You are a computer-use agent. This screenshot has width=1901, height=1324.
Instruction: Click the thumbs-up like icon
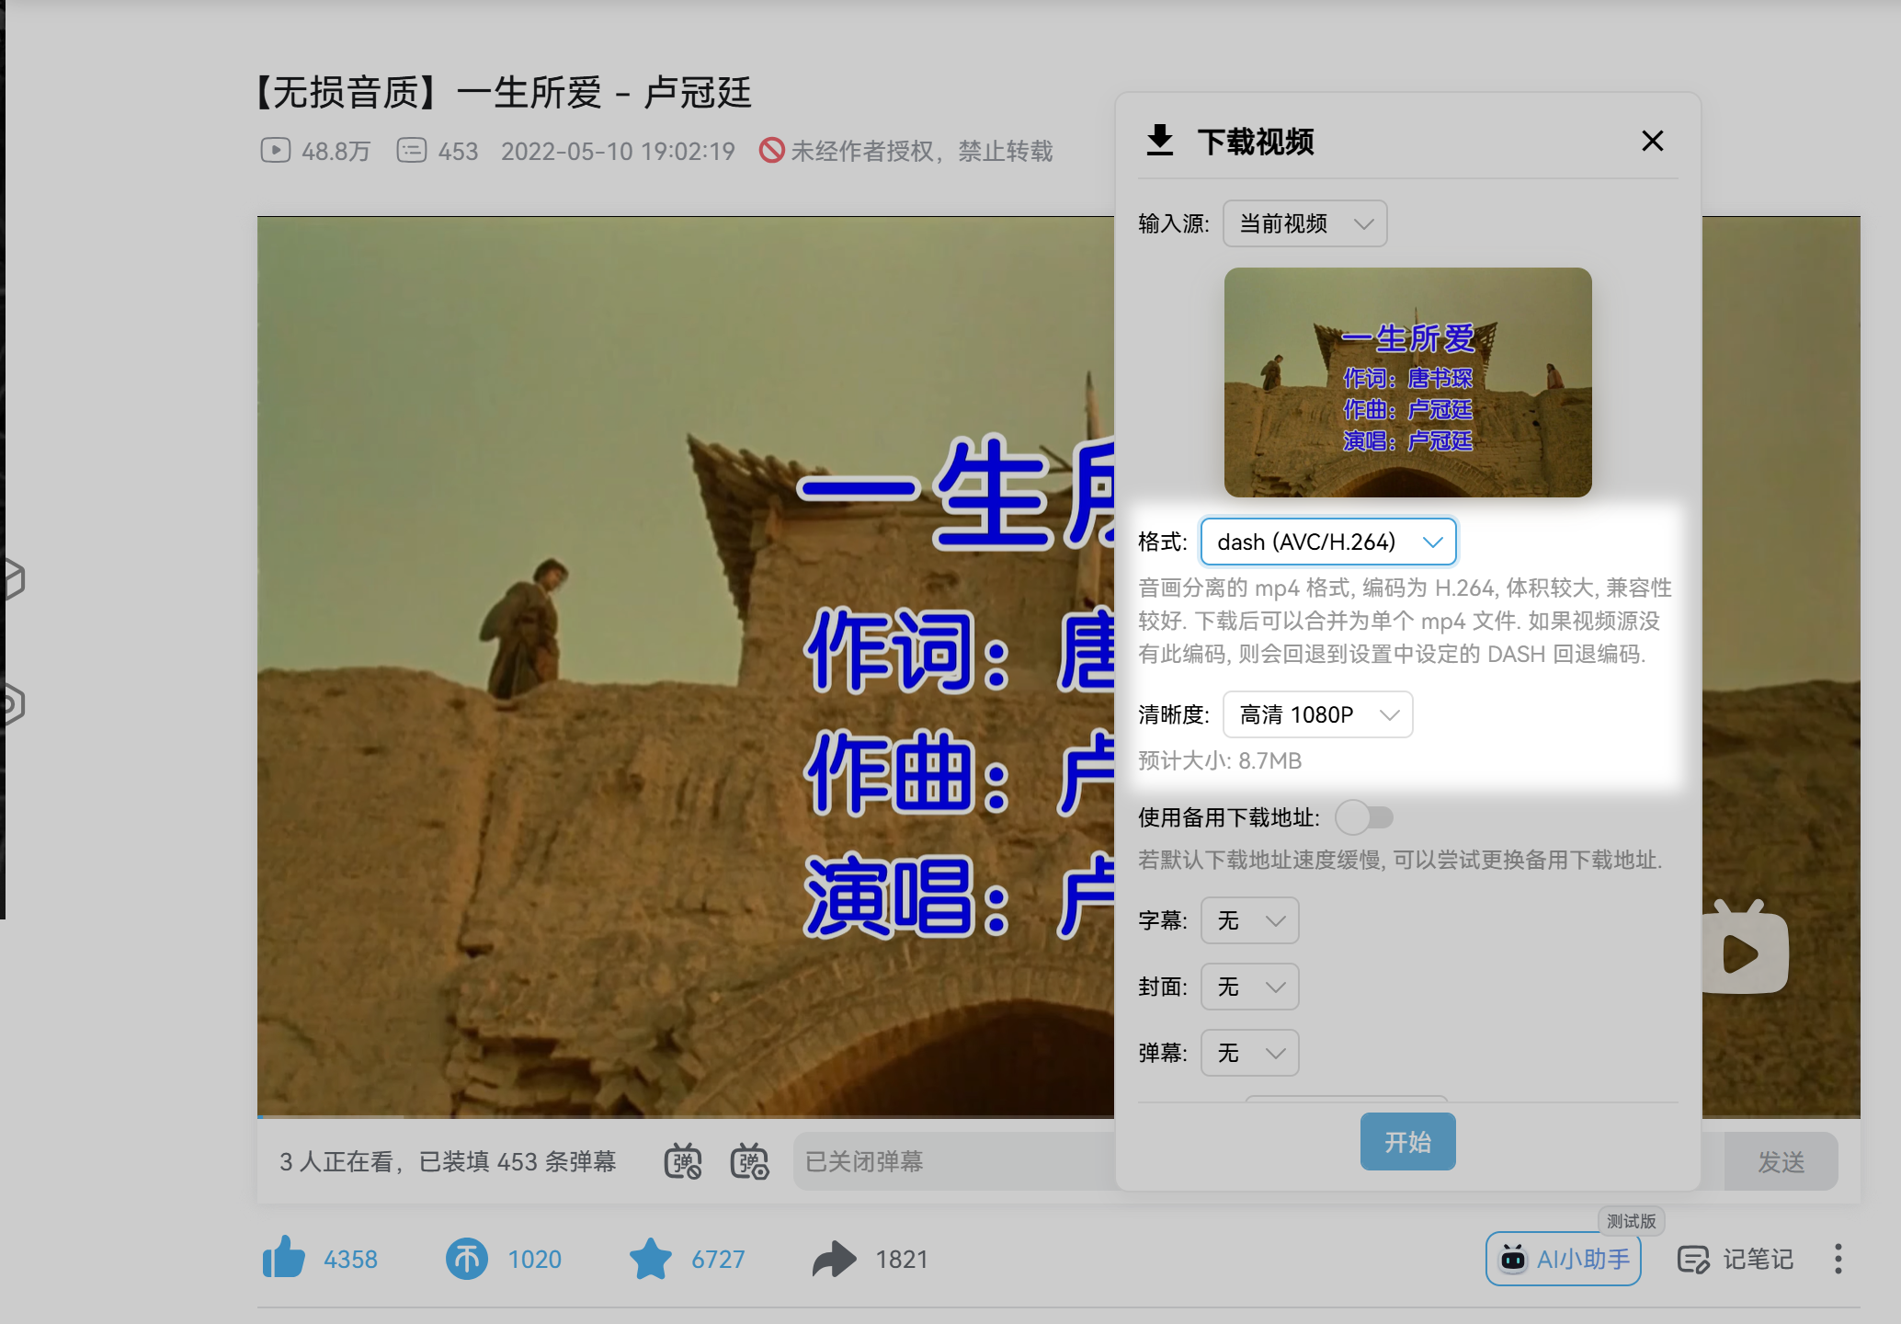[x=283, y=1257]
